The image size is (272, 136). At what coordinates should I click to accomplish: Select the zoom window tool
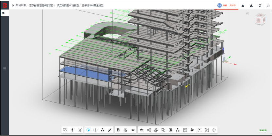tap(80, 130)
